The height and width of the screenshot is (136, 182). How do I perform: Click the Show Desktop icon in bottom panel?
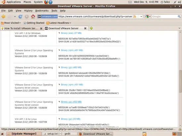(x=2, y=134)
